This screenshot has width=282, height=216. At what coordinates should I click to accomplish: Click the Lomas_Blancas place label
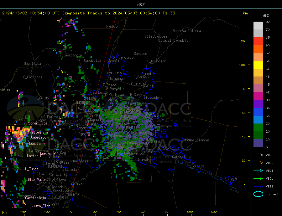(197, 140)
